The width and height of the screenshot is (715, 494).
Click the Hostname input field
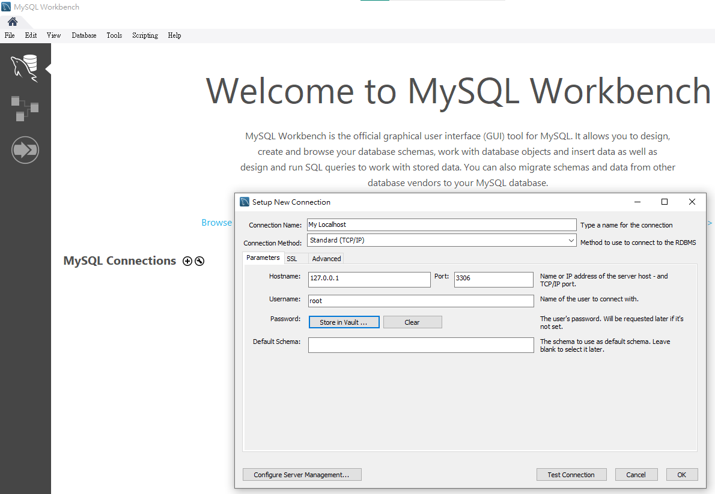pos(370,279)
